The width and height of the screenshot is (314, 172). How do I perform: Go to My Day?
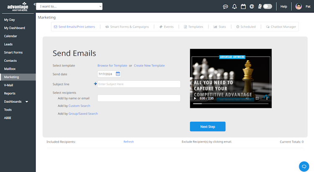(x=9, y=20)
